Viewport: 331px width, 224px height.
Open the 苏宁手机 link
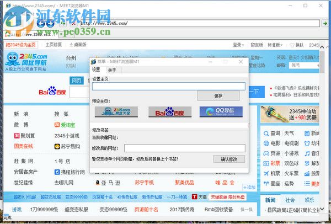[145, 183]
